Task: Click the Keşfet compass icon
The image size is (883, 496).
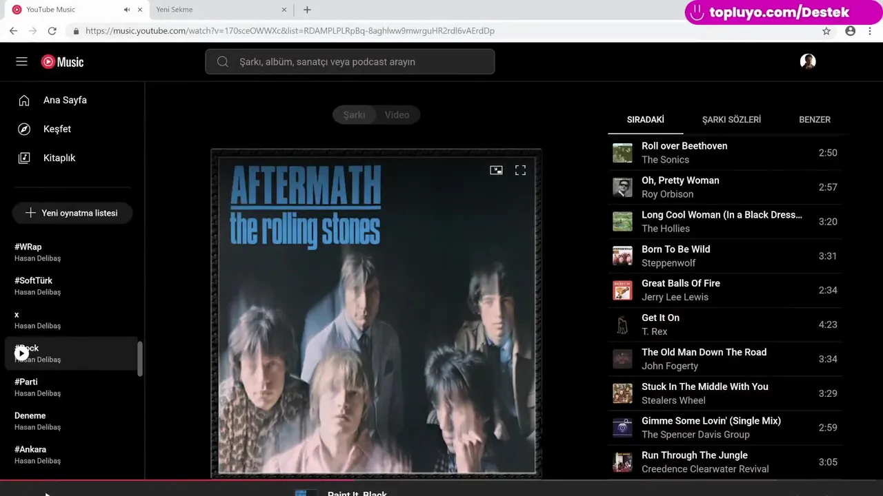Action: [x=24, y=130]
